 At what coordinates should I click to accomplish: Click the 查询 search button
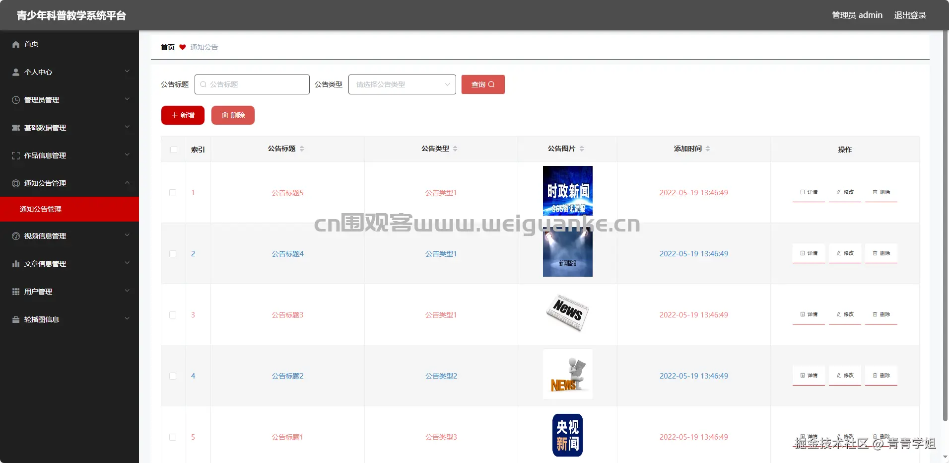(x=483, y=84)
